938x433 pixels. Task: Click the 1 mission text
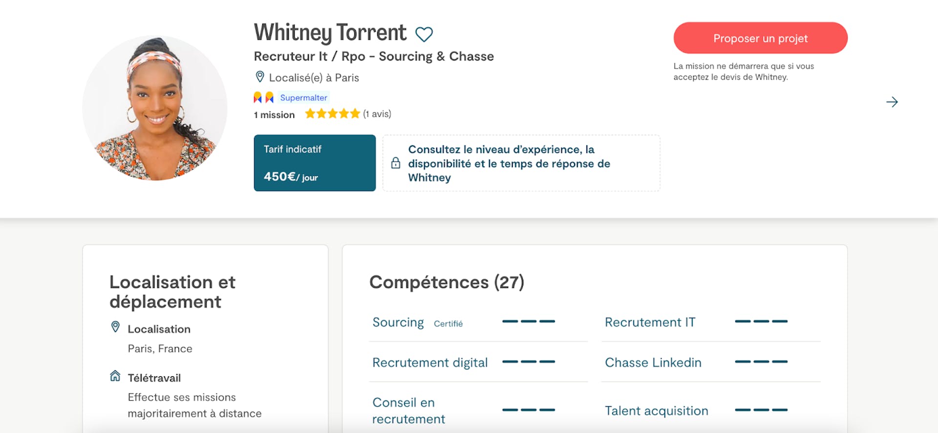[x=274, y=115]
